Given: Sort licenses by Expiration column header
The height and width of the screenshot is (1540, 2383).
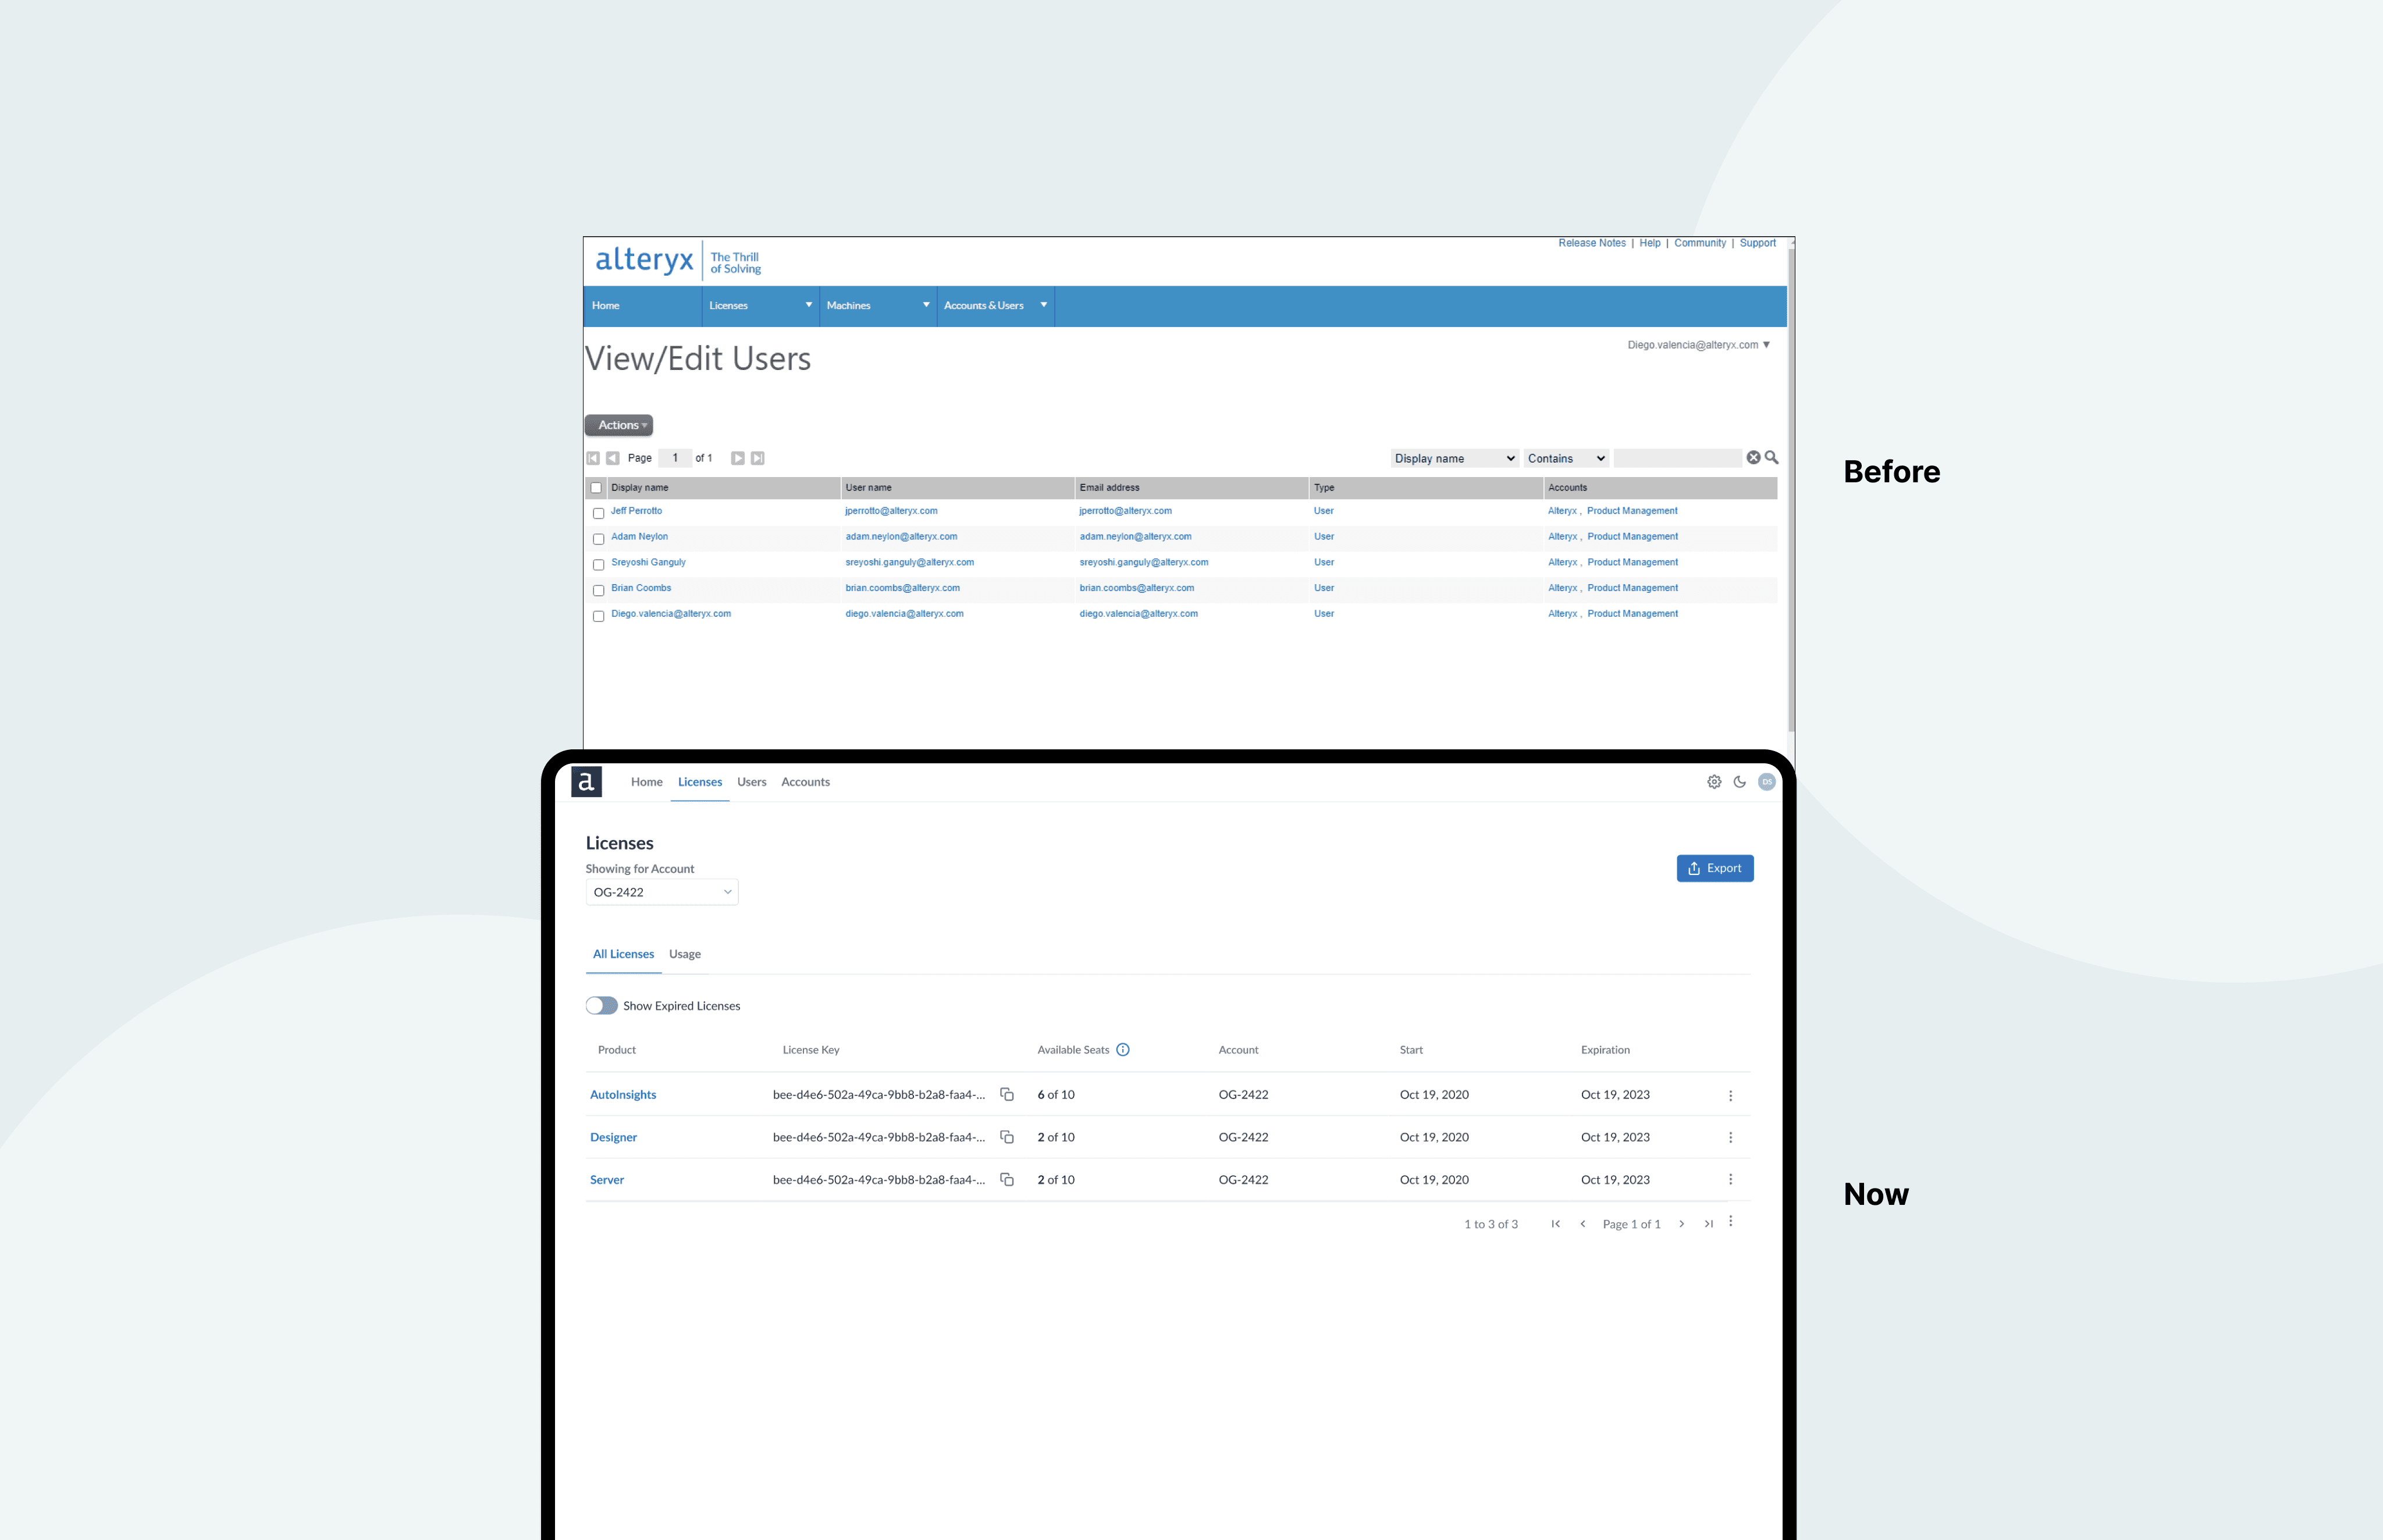Looking at the screenshot, I should (x=1605, y=1050).
